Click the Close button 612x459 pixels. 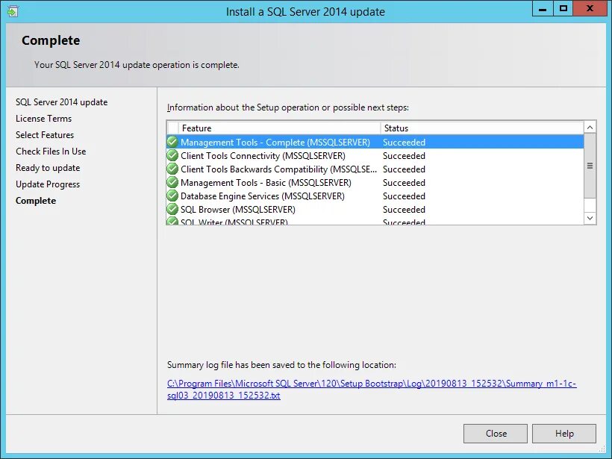click(x=496, y=434)
